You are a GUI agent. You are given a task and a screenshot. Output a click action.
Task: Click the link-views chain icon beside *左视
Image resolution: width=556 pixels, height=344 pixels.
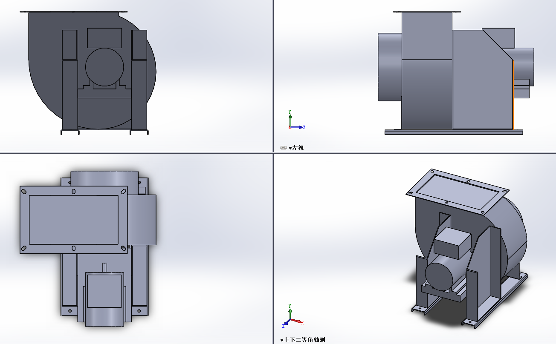[283, 148]
